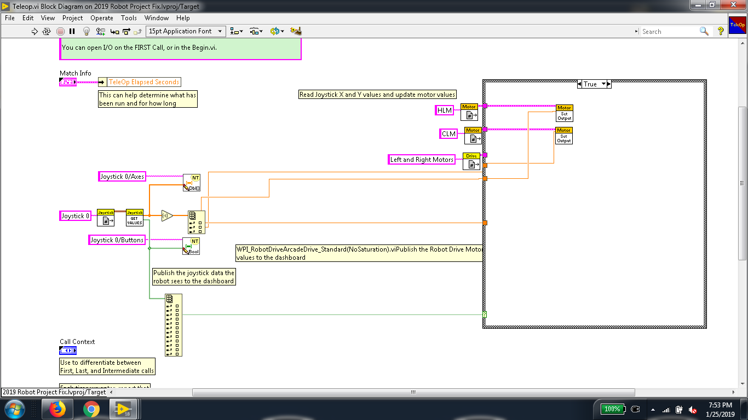
Task: Select the upper Motor Set Output node
Action: coord(564,113)
